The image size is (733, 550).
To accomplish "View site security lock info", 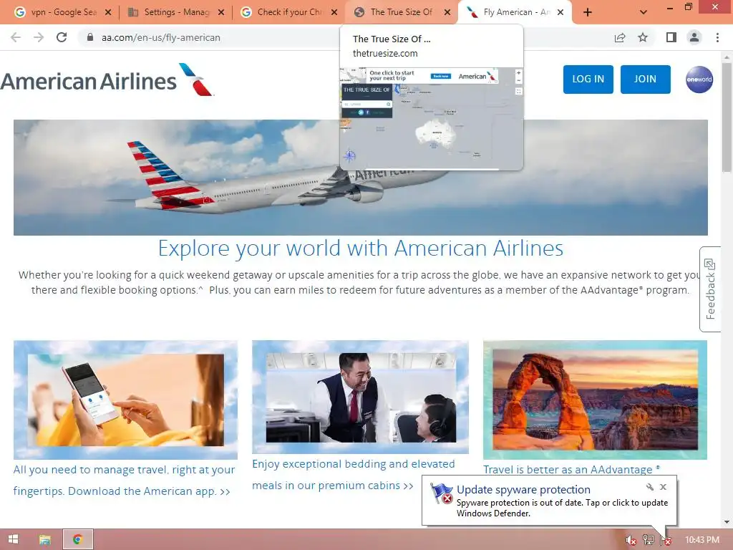I will 90,37.
